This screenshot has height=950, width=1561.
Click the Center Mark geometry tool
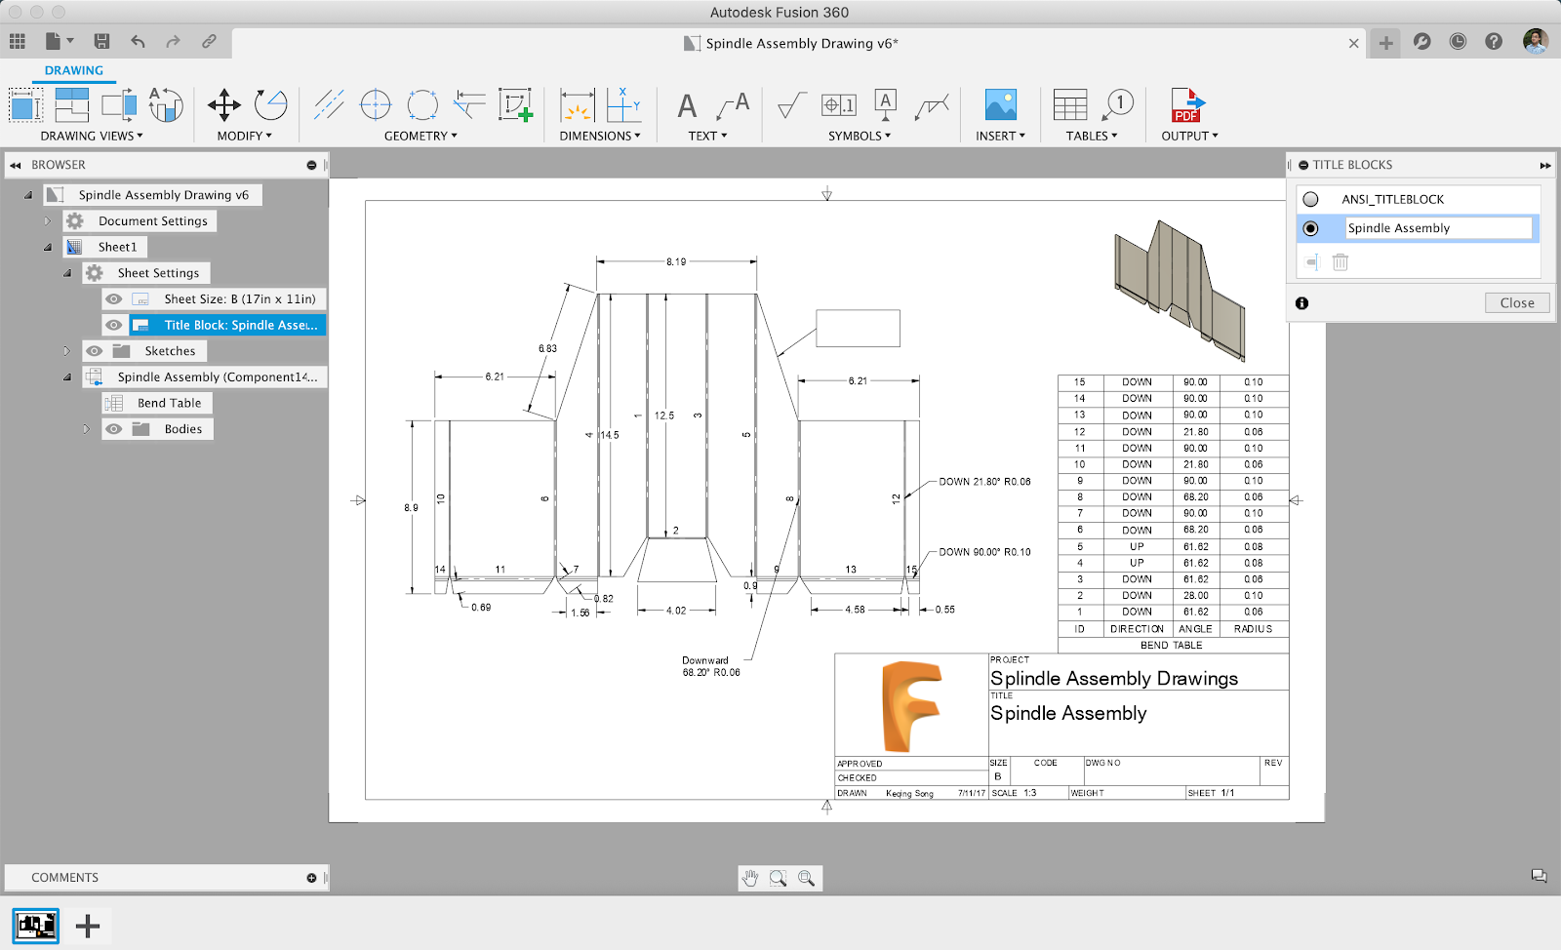click(376, 105)
